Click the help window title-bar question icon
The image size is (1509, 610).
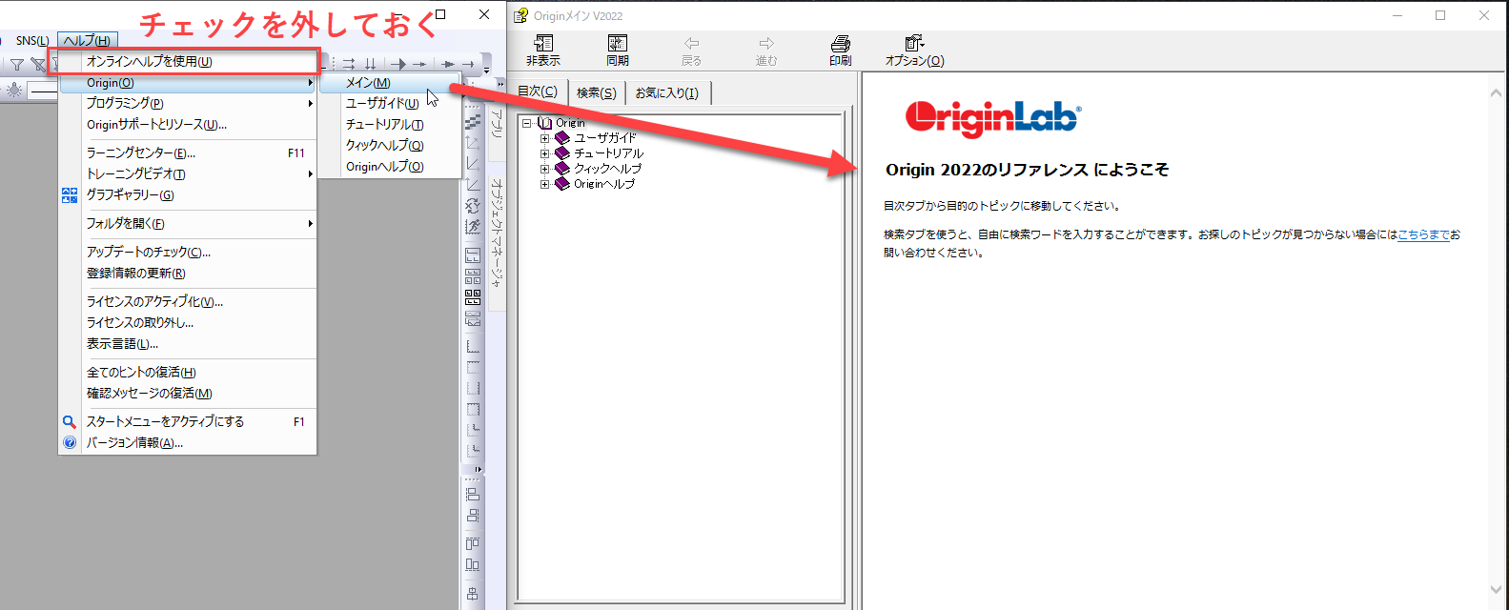point(520,15)
